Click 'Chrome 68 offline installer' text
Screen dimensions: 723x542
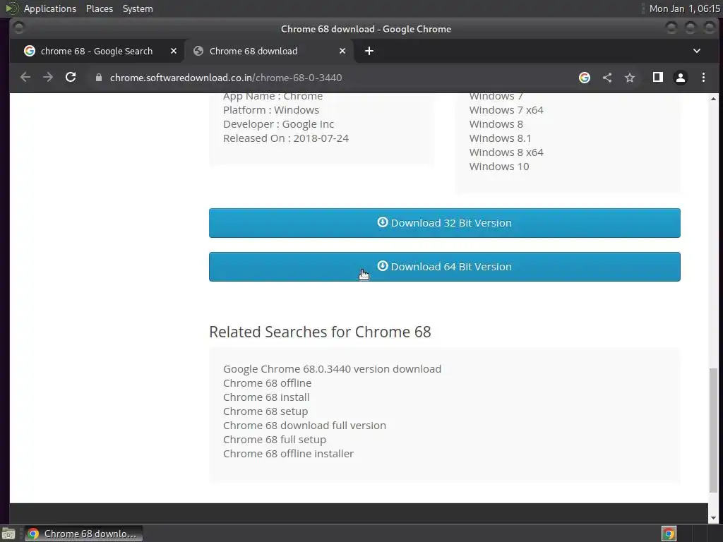(x=288, y=454)
